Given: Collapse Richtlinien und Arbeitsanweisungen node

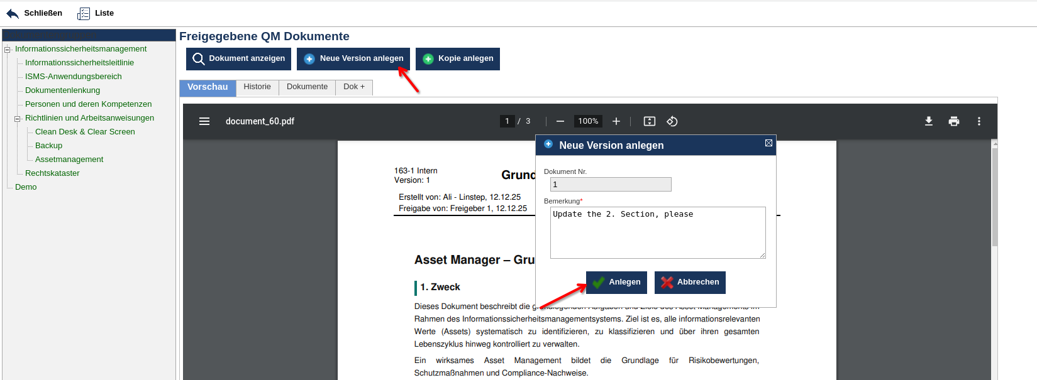Looking at the screenshot, I should click(18, 119).
